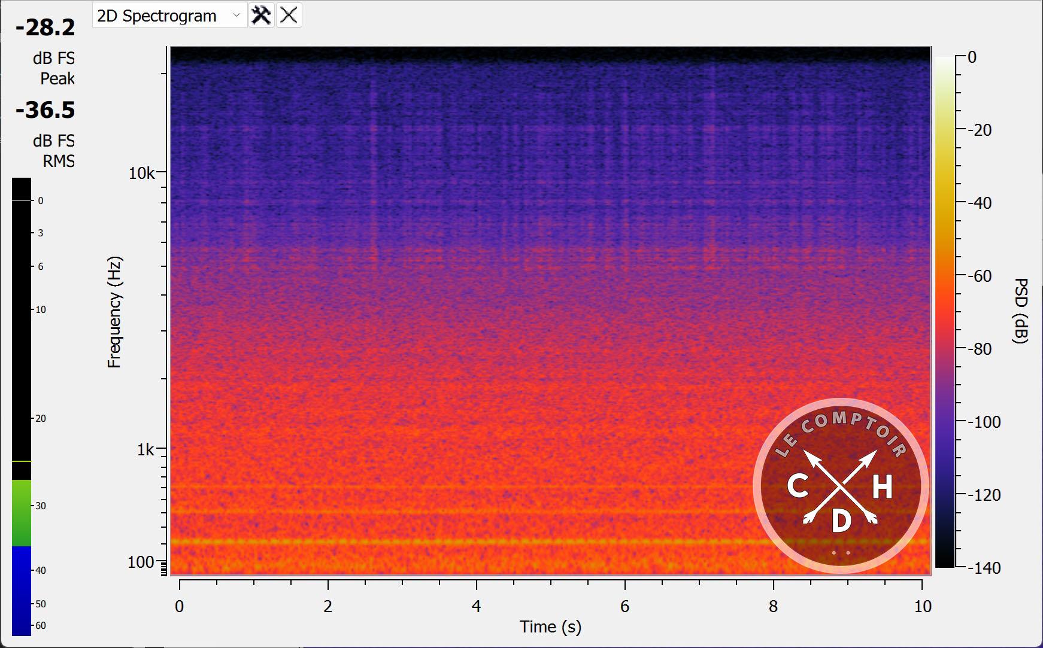Click the 1k tick on frequency axis

pyautogui.click(x=145, y=449)
